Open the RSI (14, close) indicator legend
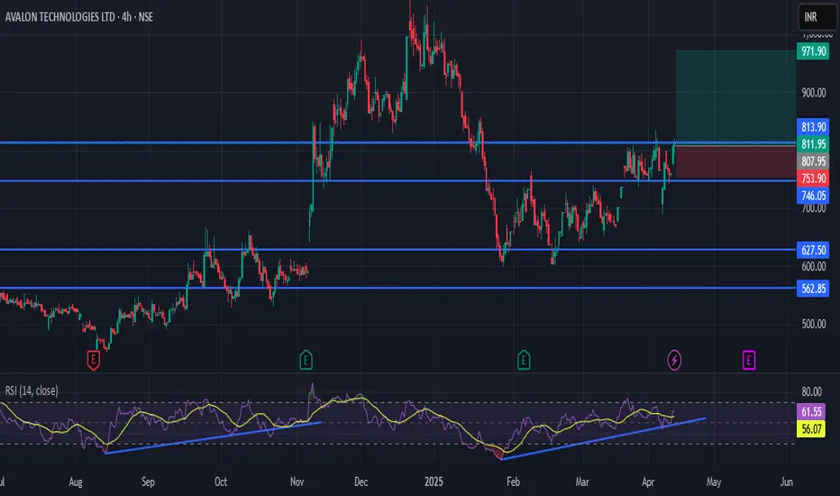840x496 pixels. tap(32, 390)
